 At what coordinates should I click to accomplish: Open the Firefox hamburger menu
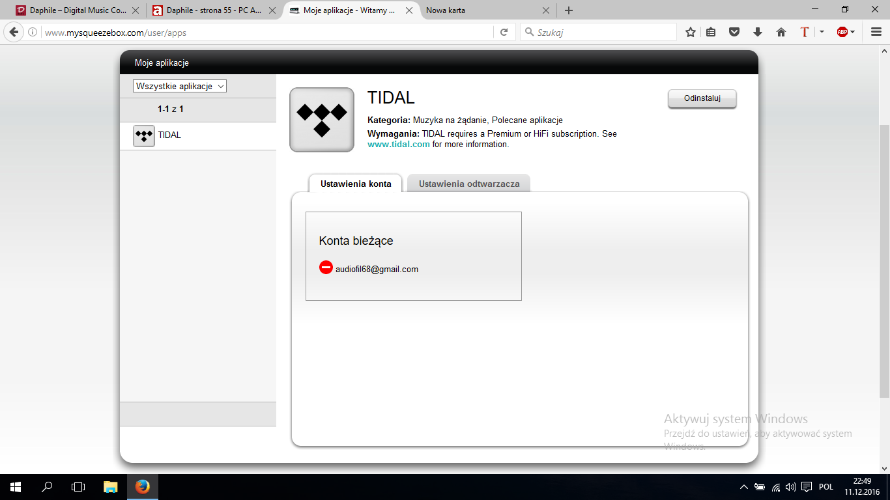pos(876,32)
